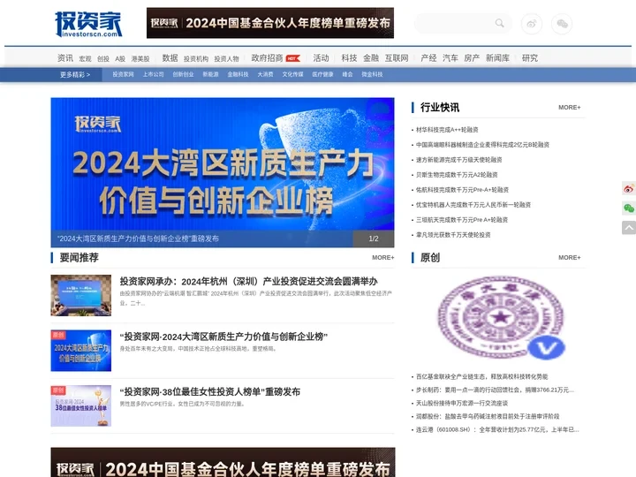The image size is (636, 477).
Task: Open headline 投资家网·38位最佳女性投资人榜单重磅发布
Action: click(210, 392)
